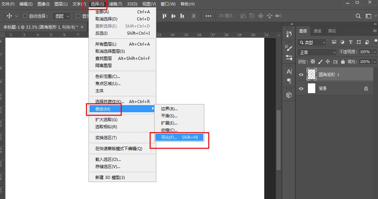378x199 pixels.
Task: Open the layer filter 类型 dropdown
Action: point(312,42)
